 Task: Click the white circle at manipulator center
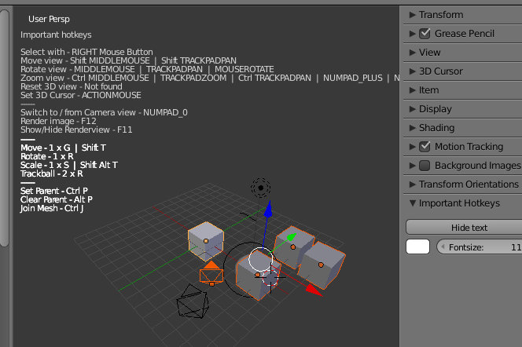coord(260,258)
